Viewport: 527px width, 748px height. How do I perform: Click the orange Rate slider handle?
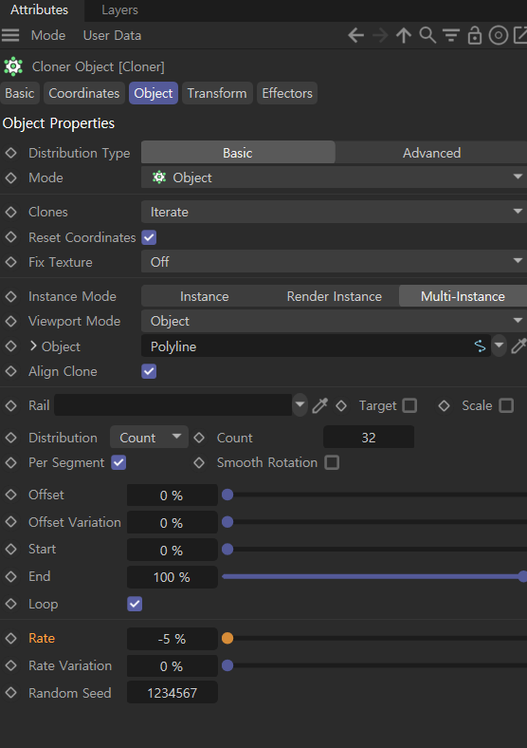(227, 638)
